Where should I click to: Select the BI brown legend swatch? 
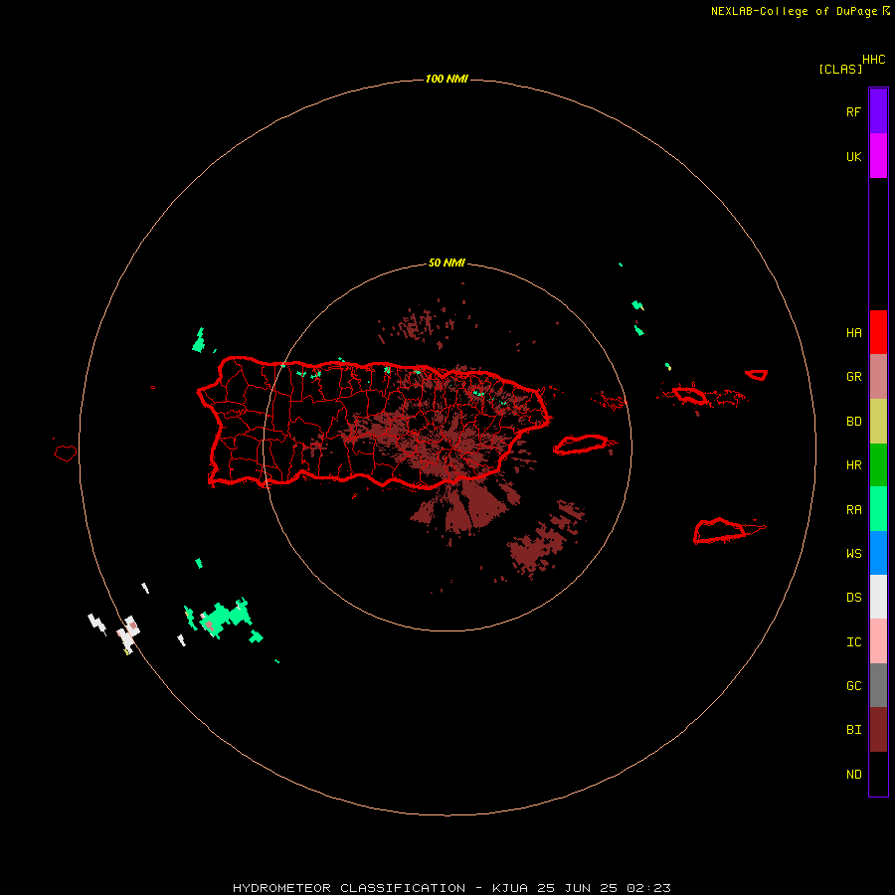(x=878, y=730)
